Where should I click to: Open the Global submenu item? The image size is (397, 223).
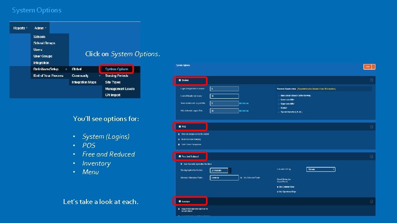pyautogui.click(x=77, y=69)
